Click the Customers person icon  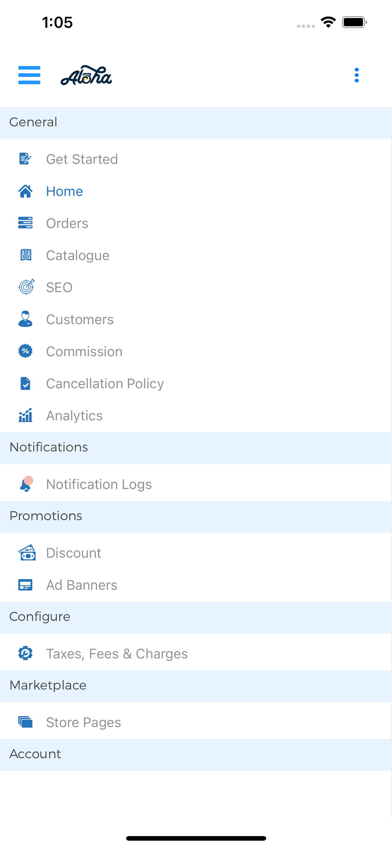(25, 319)
